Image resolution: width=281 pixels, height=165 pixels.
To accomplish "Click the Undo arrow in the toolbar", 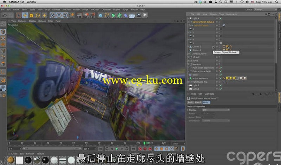I will [5, 15].
